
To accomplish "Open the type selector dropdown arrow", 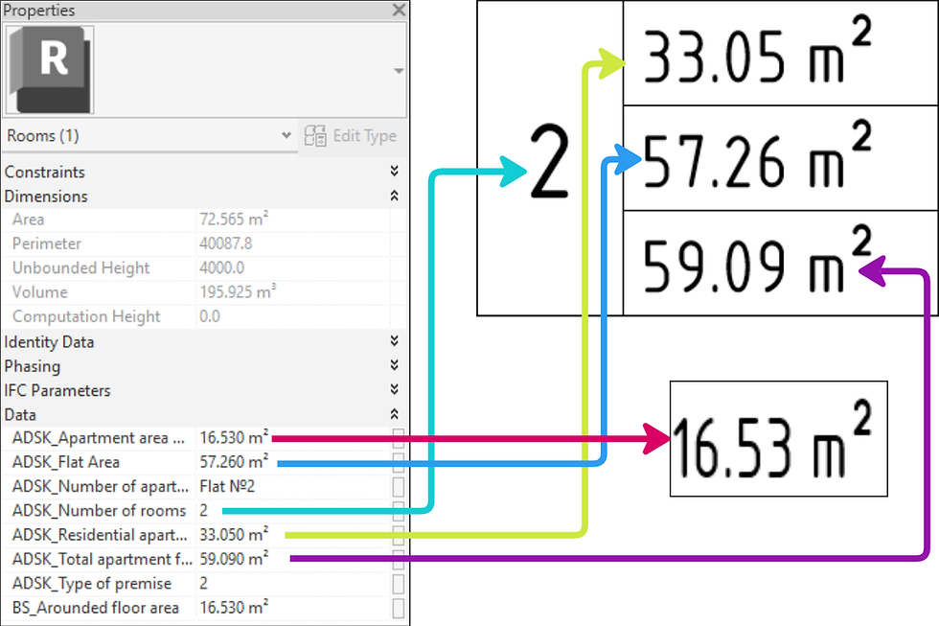I will 399,71.
